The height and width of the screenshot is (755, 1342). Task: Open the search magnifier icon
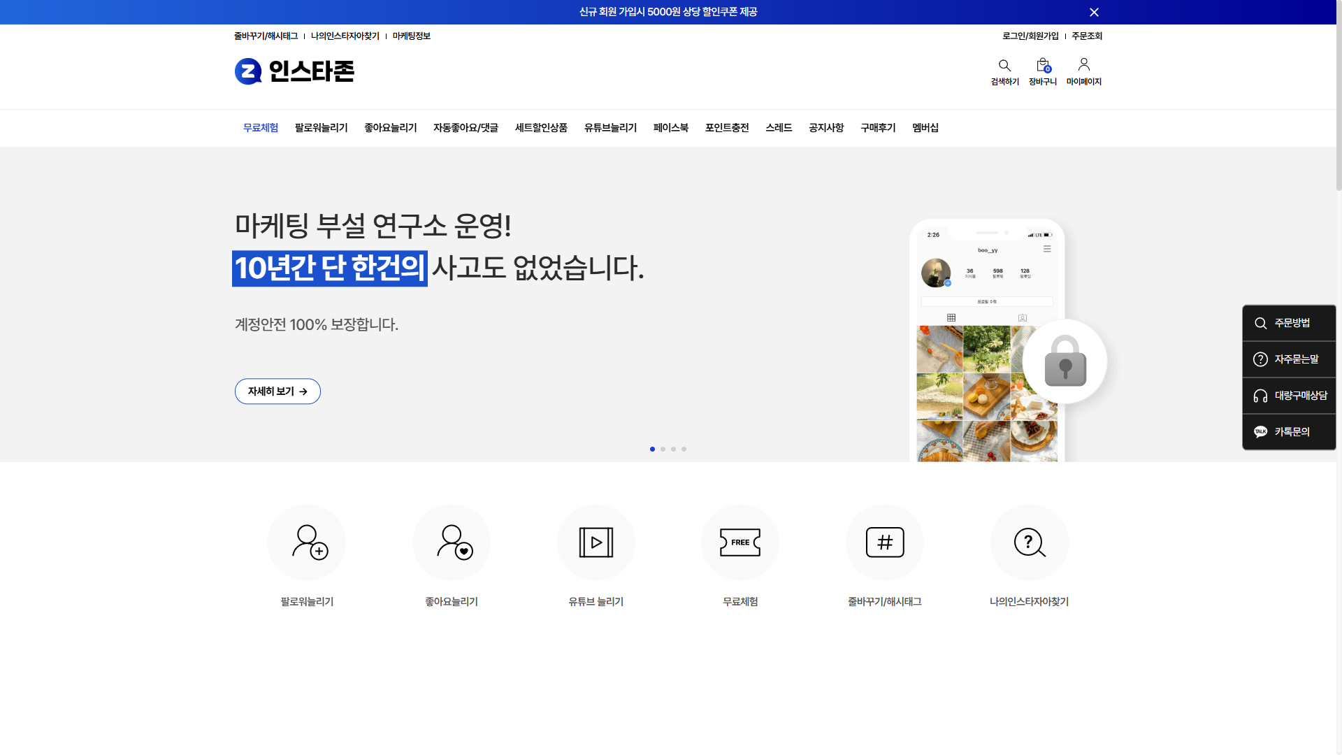point(1004,66)
